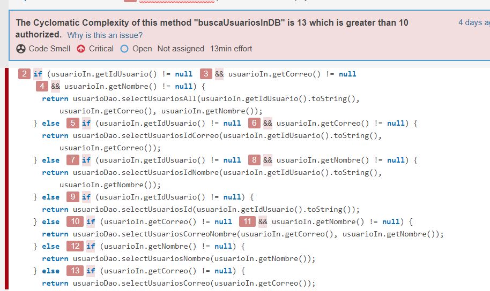This screenshot has width=490, height=291.
Task: Open the "Why is this an issue?" link
Action: (105, 35)
